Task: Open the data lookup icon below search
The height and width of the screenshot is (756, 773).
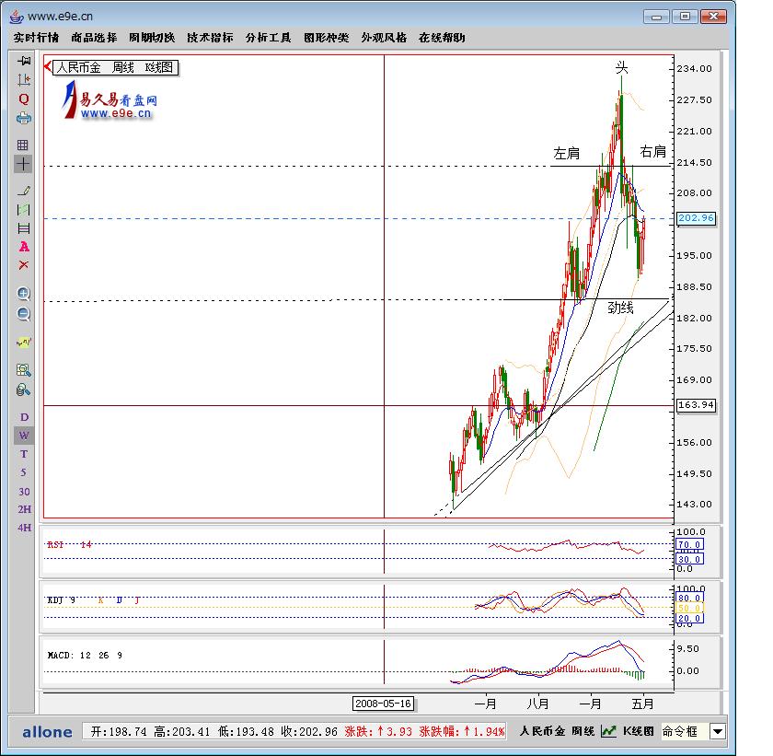Action: coord(24,390)
